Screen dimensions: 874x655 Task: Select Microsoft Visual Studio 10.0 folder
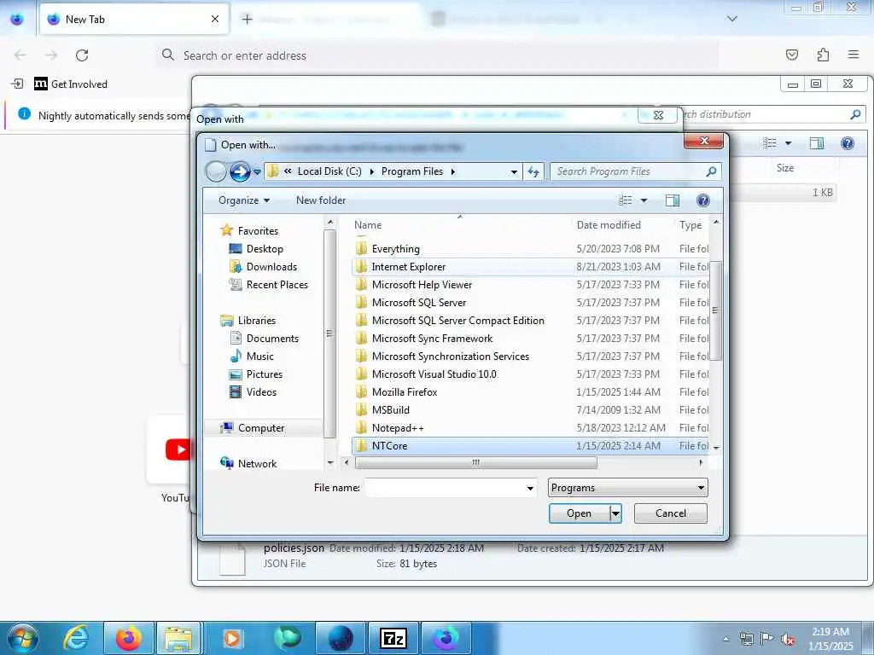pos(434,374)
